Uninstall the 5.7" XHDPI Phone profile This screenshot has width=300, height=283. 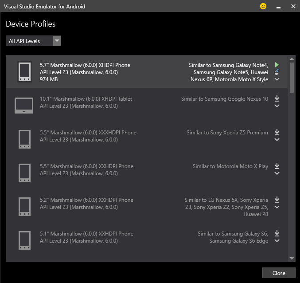click(277, 72)
